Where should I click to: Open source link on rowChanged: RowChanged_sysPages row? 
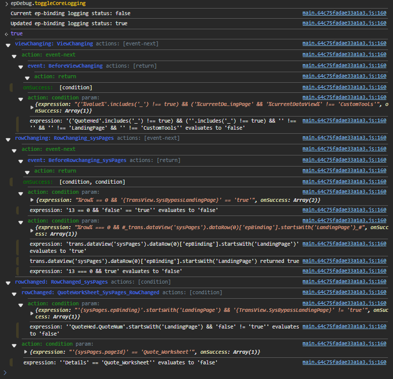coord(344,282)
